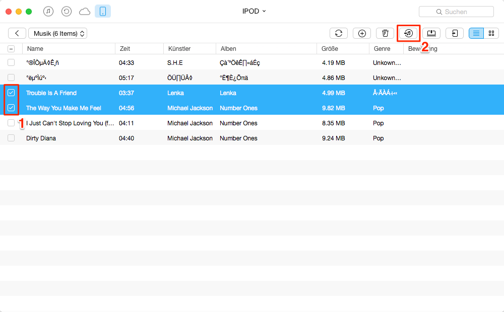Sort by Name column header
The height and width of the screenshot is (312, 504).
click(x=69, y=49)
